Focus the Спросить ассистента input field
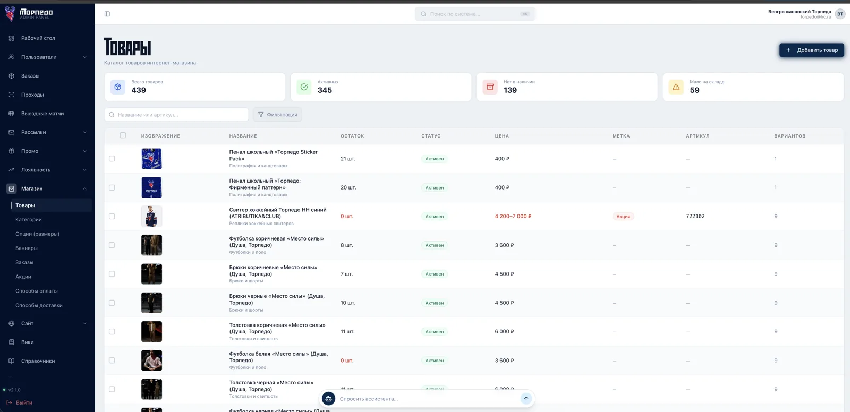Screen dimensions: 850x412 coord(428,399)
